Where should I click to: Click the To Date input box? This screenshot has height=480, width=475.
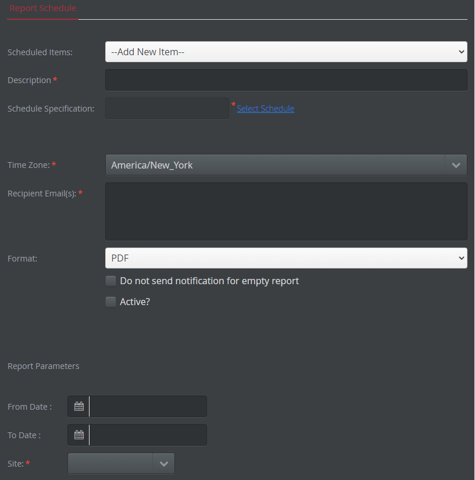(x=148, y=435)
